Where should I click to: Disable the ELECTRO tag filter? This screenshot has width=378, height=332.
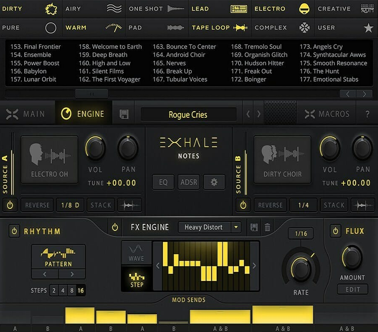283,9
